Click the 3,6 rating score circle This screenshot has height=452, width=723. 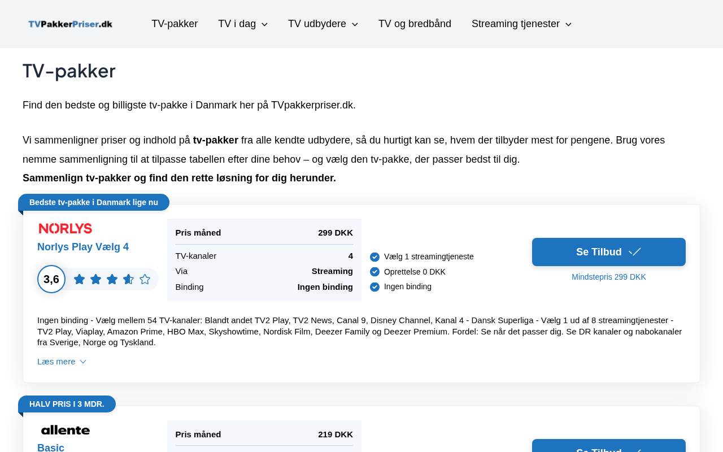click(51, 279)
